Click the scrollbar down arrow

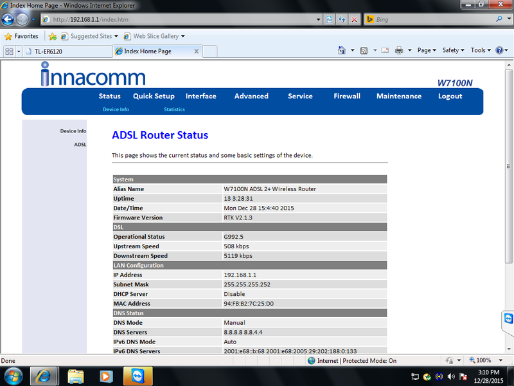(509, 349)
